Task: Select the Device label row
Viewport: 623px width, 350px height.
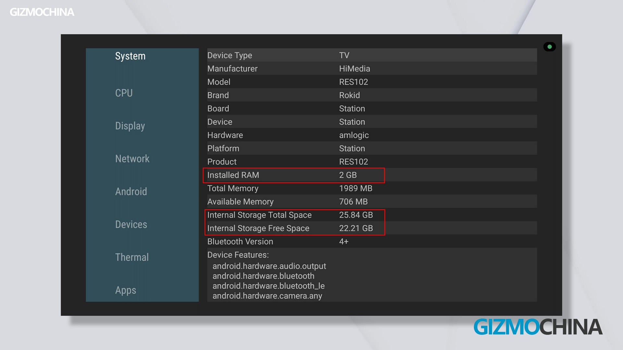Action: coord(372,122)
